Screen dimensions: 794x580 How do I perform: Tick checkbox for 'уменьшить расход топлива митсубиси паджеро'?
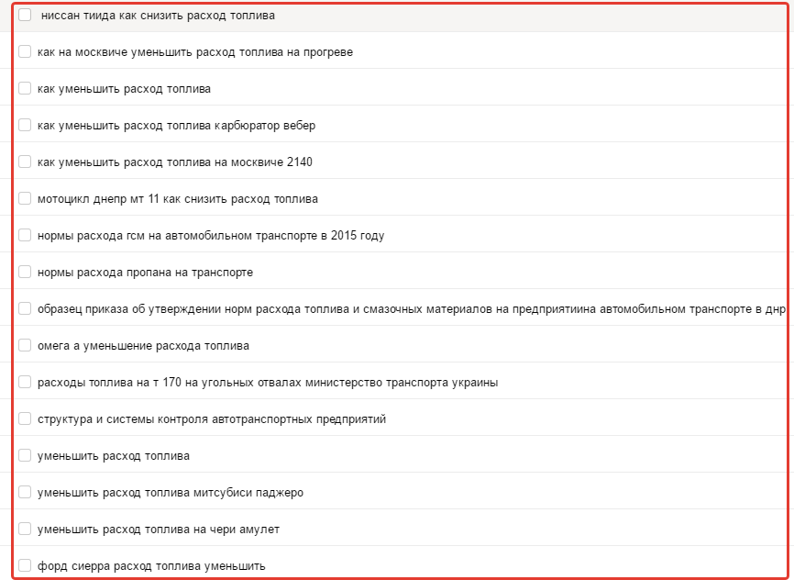(25, 492)
